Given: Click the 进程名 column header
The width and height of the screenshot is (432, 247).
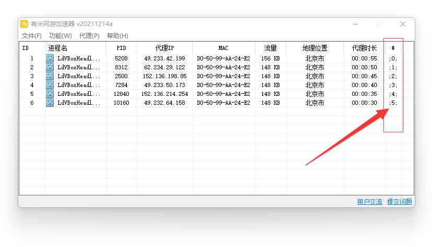Looking at the screenshot, I should (x=75, y=48).
